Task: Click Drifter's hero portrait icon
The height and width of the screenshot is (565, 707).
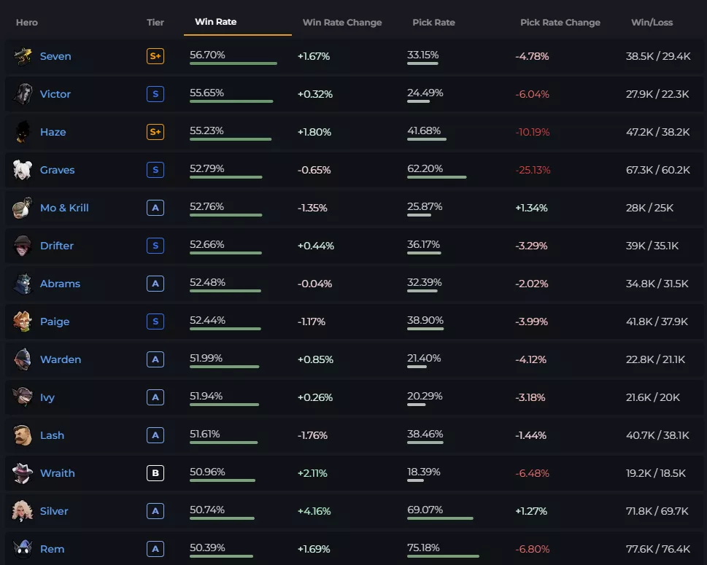Action: tap(23, 246)
